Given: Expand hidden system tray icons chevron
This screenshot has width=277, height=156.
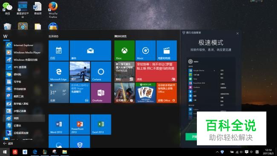Looking at the screenshot, I should coord(217,152).
